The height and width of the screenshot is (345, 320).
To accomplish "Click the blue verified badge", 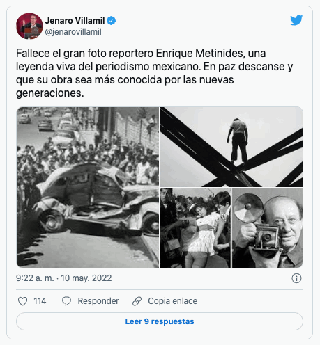I will pyautogui.click(x=112, y=21).
